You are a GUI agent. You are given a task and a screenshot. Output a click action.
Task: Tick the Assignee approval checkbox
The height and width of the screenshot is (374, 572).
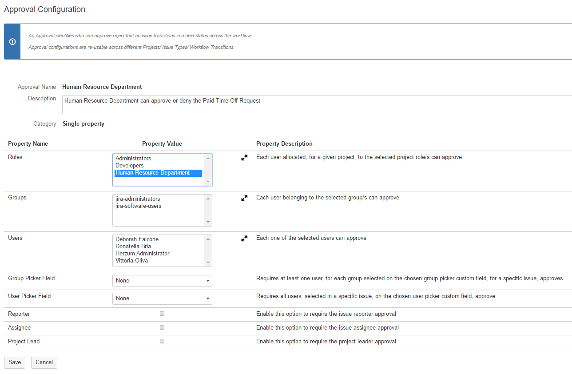(x=162, y=327)
